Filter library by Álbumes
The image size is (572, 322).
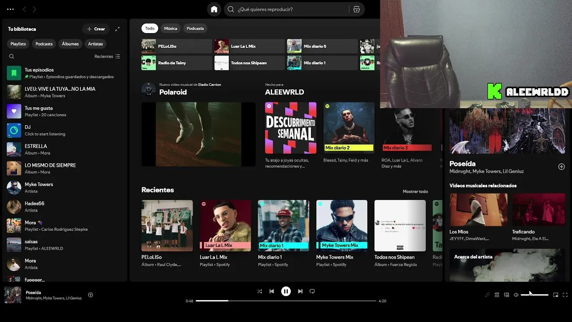coord(70,44)
